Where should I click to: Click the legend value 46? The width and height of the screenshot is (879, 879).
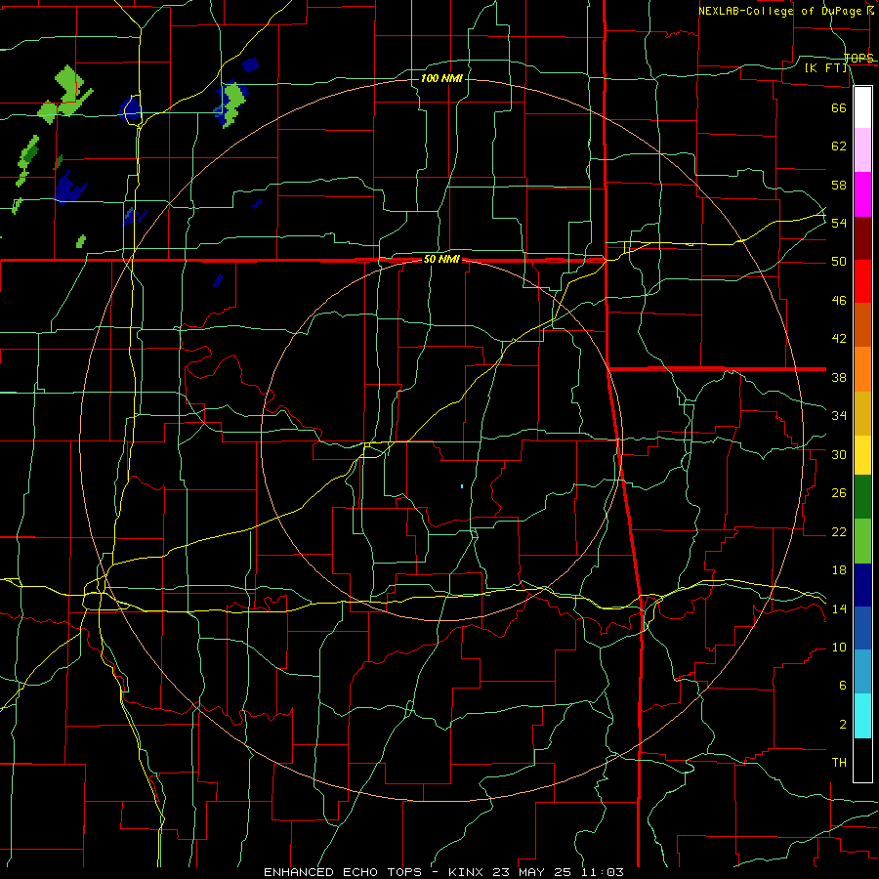coord(839,301)
